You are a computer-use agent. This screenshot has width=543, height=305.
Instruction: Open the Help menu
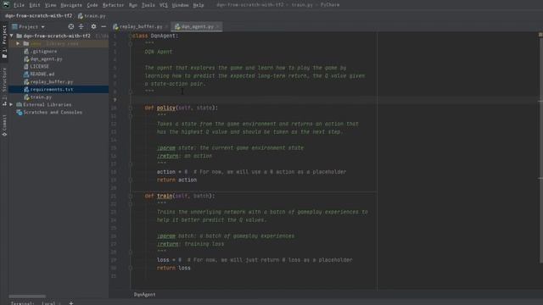[199, 5]
